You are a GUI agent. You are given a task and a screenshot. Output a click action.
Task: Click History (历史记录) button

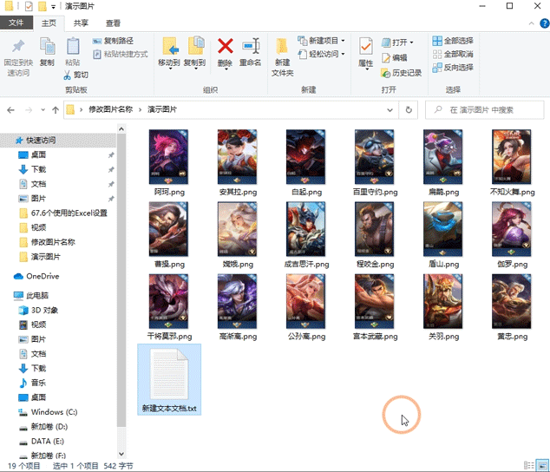point(402,73)
